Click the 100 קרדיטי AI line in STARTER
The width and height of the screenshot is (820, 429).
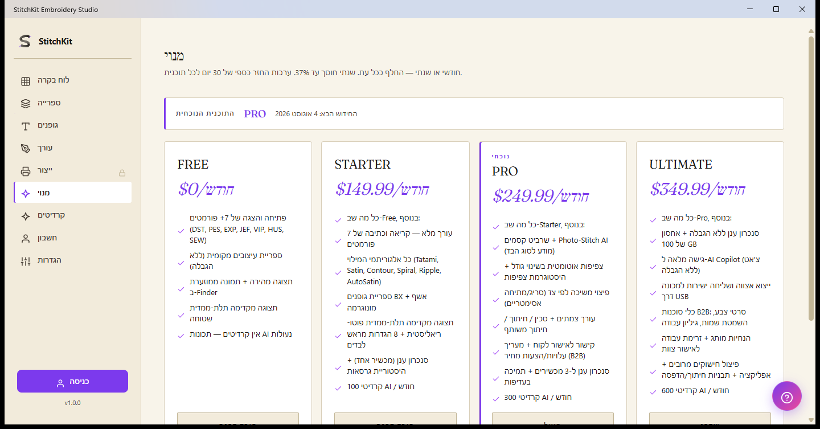click(381, 387)
